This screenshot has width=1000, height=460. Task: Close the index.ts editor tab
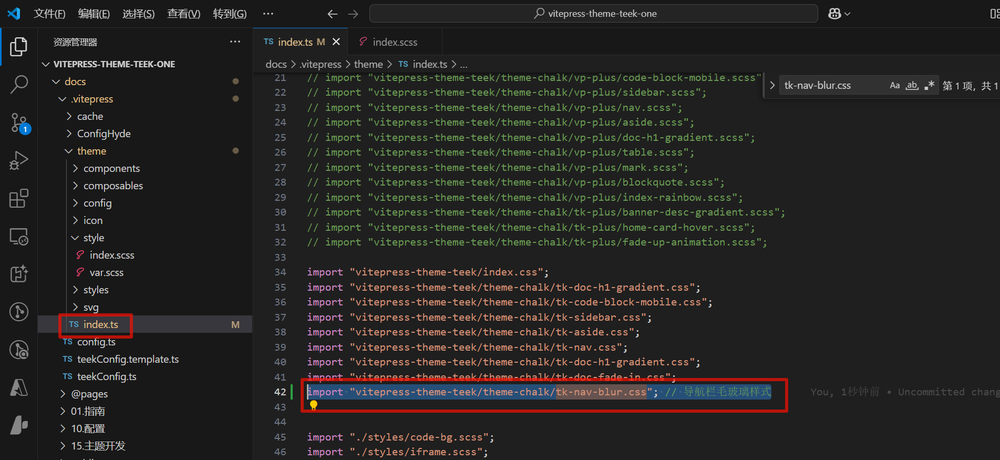point(336,42)
